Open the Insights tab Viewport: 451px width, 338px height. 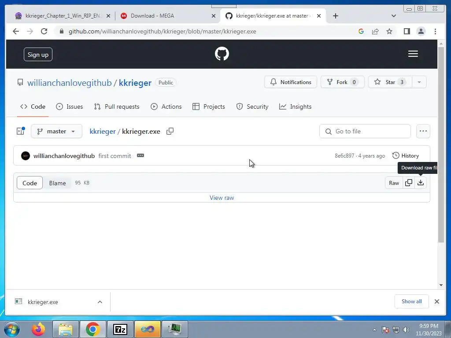point(296,107)
